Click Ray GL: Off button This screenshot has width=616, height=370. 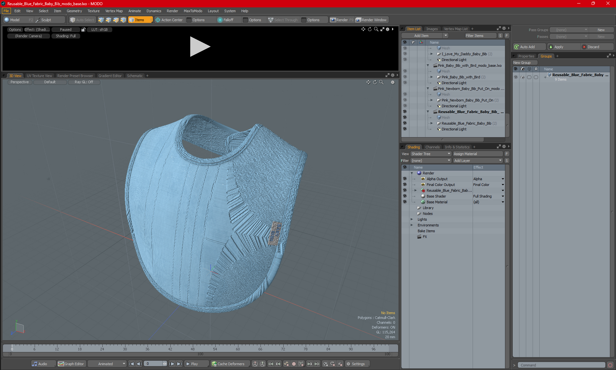(x=84, y=82)
